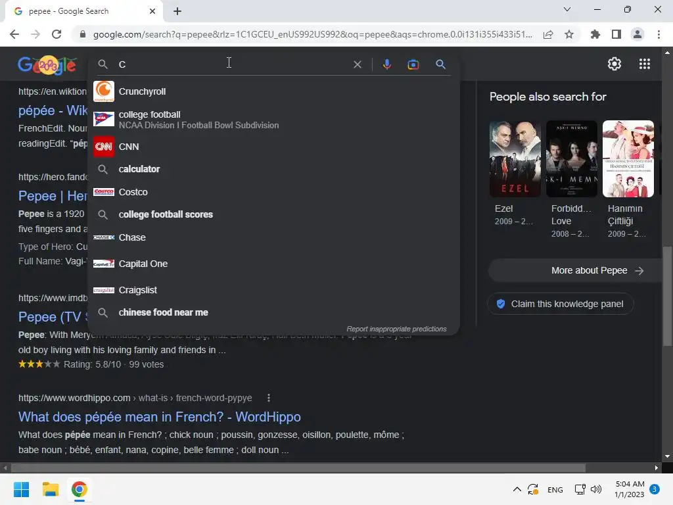Open the notification center badge
This screenshot has height=505, width=673.
click(655, 489)
